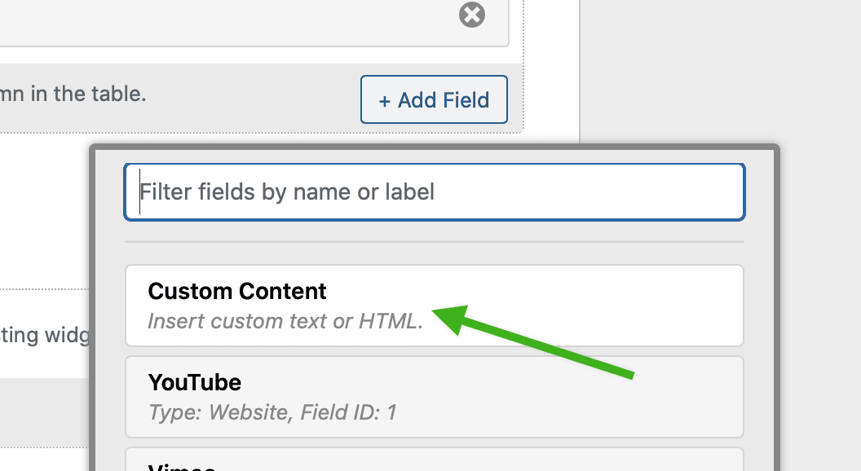Choose the YouTube field entry
The image size is (861, 471).
(x=434, y=397)
